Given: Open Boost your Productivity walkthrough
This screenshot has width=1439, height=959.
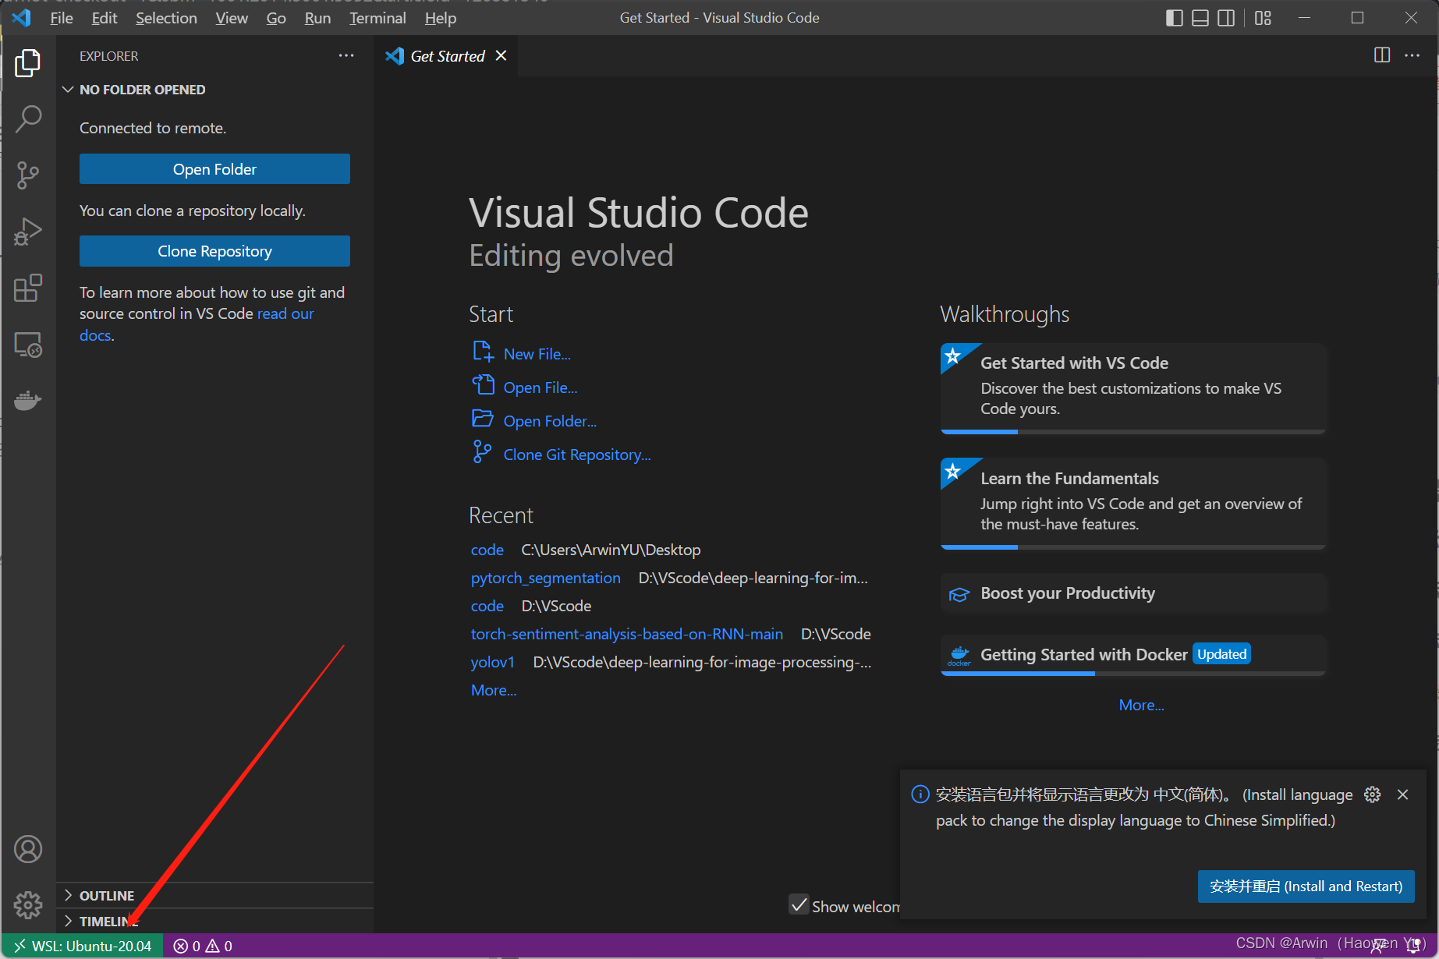Looking at the screenshot, I should (x=1133, y=593).
